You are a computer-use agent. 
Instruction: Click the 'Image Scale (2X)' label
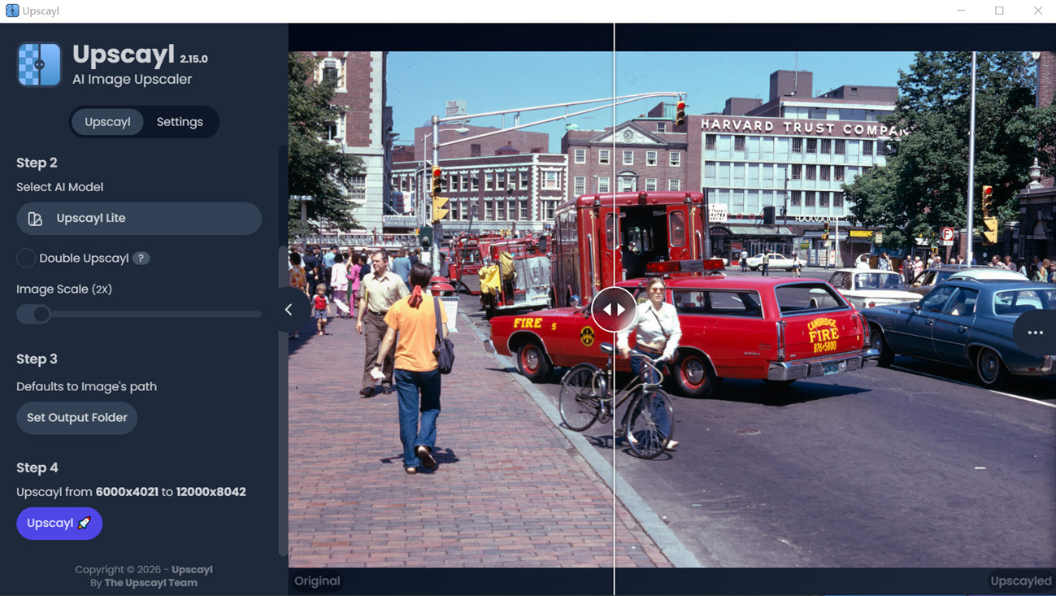[64, 289]
